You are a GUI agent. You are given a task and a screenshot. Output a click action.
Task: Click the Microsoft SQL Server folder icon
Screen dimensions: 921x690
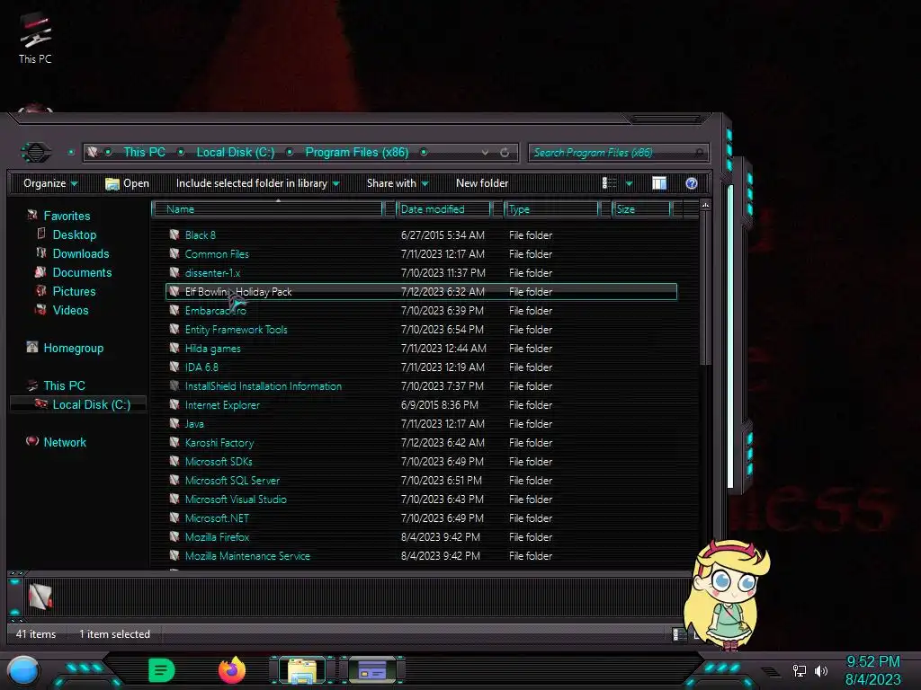click(174, 480)
